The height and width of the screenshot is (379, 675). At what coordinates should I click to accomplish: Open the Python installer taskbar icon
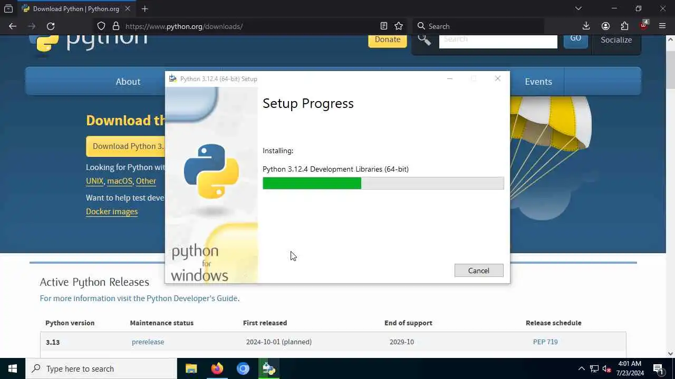pyautogui.click(x=269, y=368)
